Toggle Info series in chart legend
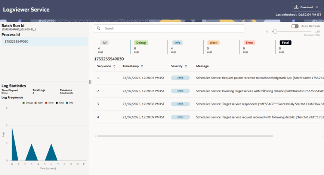The height and width of the screenshot is (175, 324). click(x=70, y=103)
